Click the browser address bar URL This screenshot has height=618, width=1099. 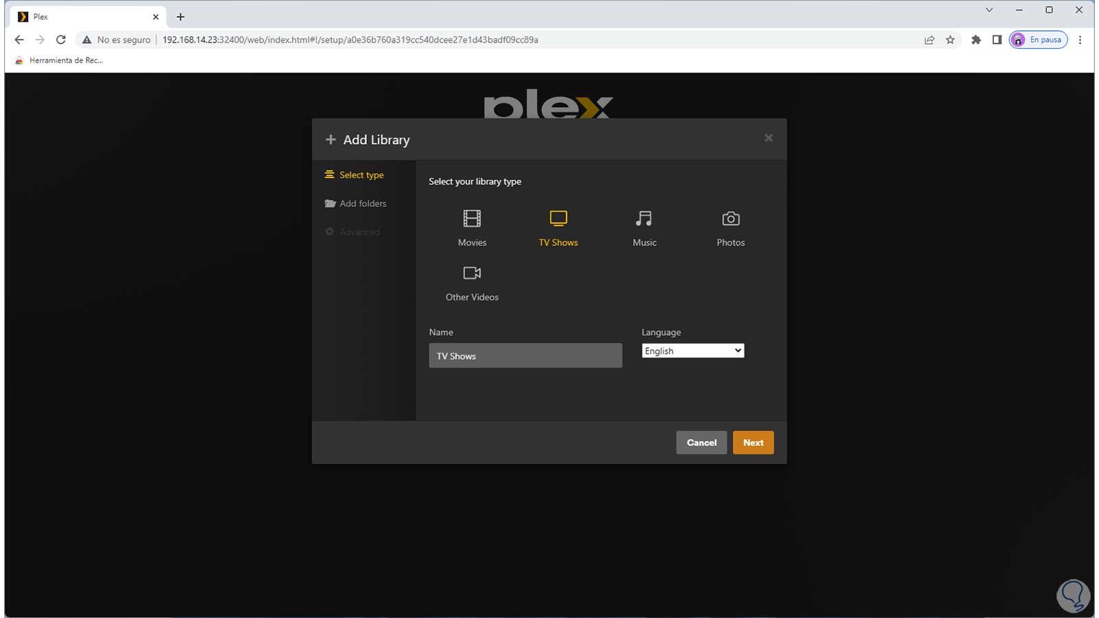pos(350,40)
